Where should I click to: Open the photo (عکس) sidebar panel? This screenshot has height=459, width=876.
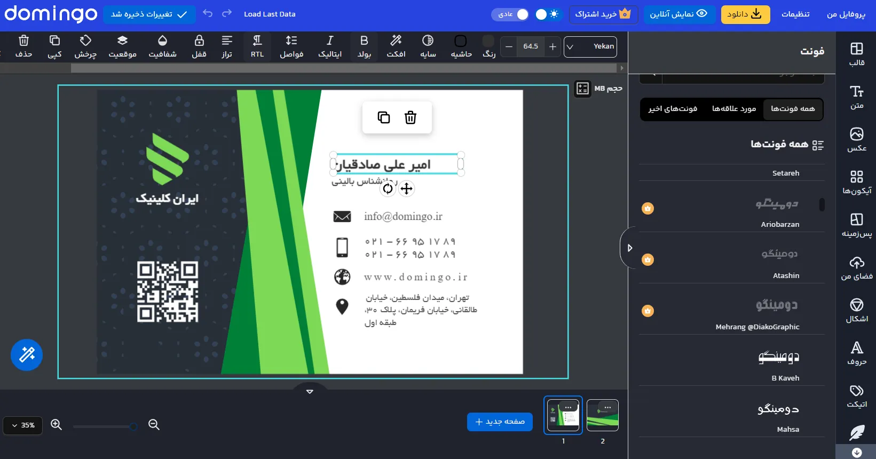pyautogui.click(x=857, y=139)
